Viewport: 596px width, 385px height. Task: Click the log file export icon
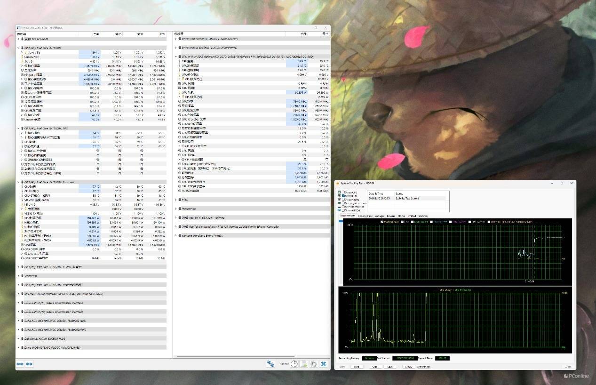[x=304, y=364]
